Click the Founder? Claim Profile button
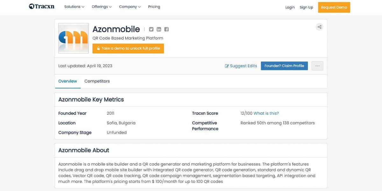The image size is (382, 191). click(x=284, y=66)
